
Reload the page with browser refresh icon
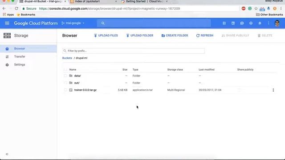(x=16, y=8)
